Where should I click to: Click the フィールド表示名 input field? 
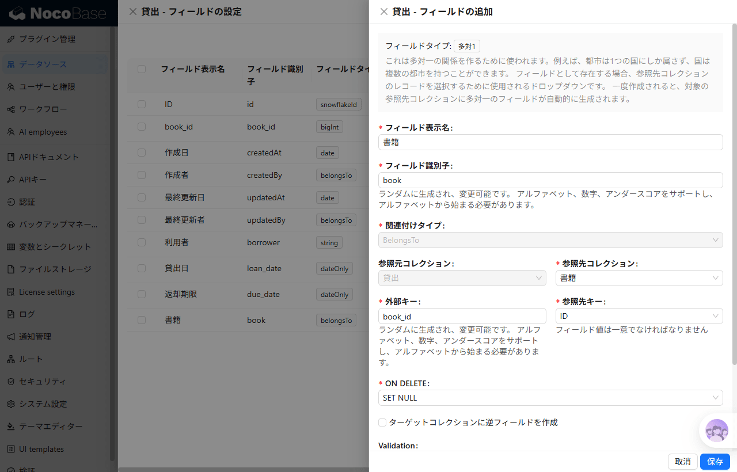point(550,142)
